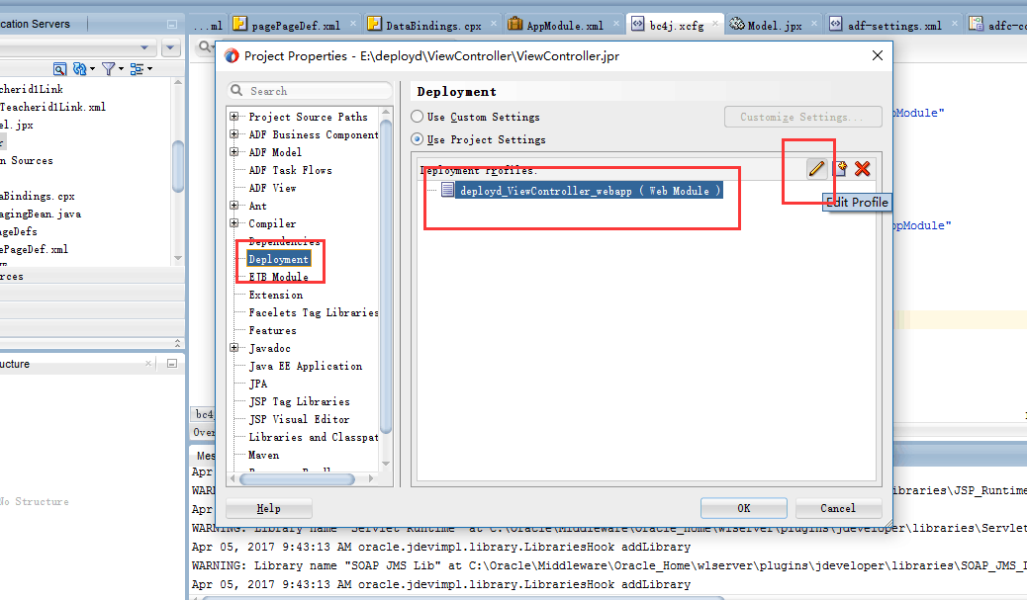Minimize the Structure panel
The image size is (1027, 600).
point(171,363)
